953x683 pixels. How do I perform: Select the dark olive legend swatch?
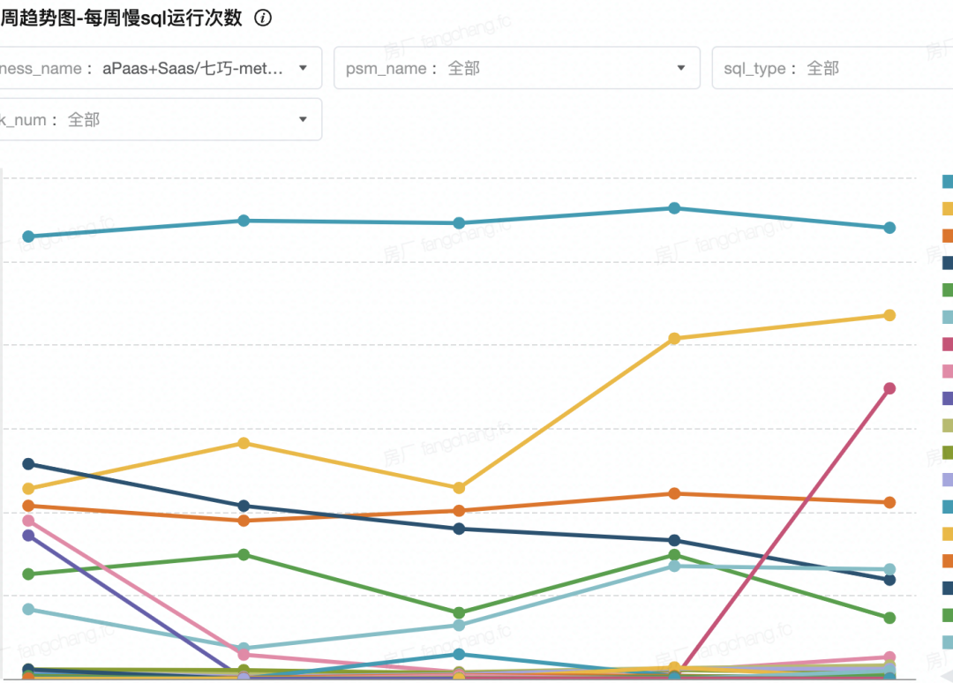948,453
